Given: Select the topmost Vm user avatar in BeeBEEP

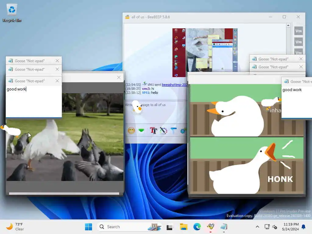Looking at the screenshot, I should point(299,31).
